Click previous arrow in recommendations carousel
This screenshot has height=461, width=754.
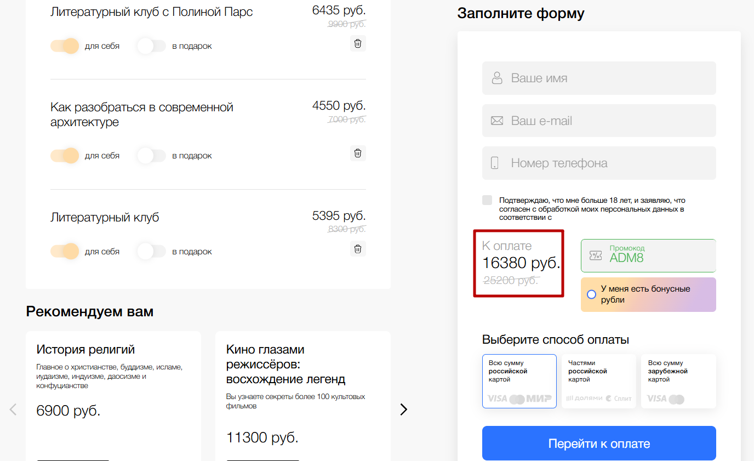coord(14,409)
